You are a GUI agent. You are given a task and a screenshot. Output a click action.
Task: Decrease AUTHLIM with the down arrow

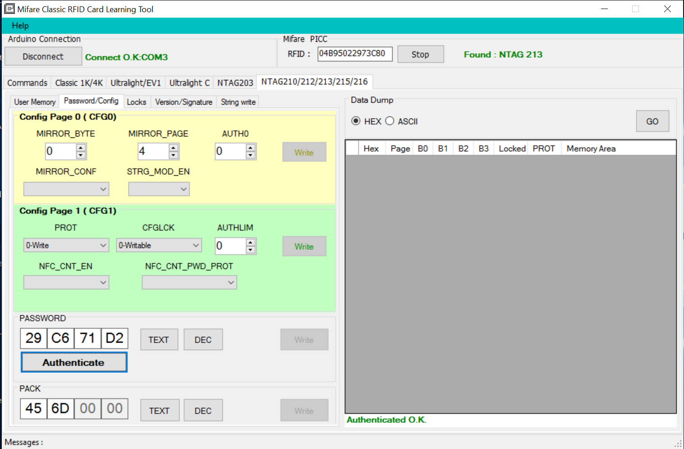click(251, 250)
